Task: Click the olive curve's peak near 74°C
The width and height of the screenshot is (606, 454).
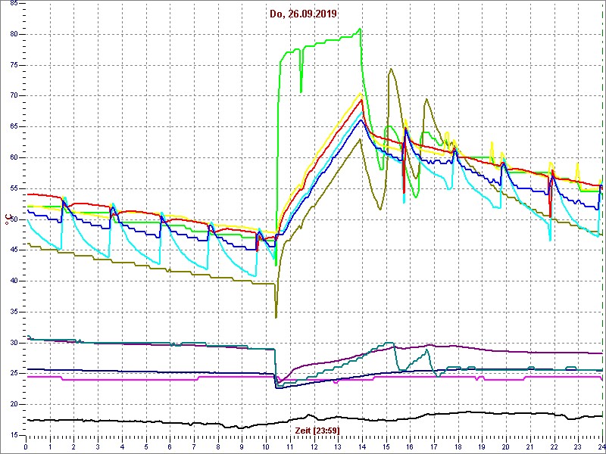Action: tap(391, 69)
